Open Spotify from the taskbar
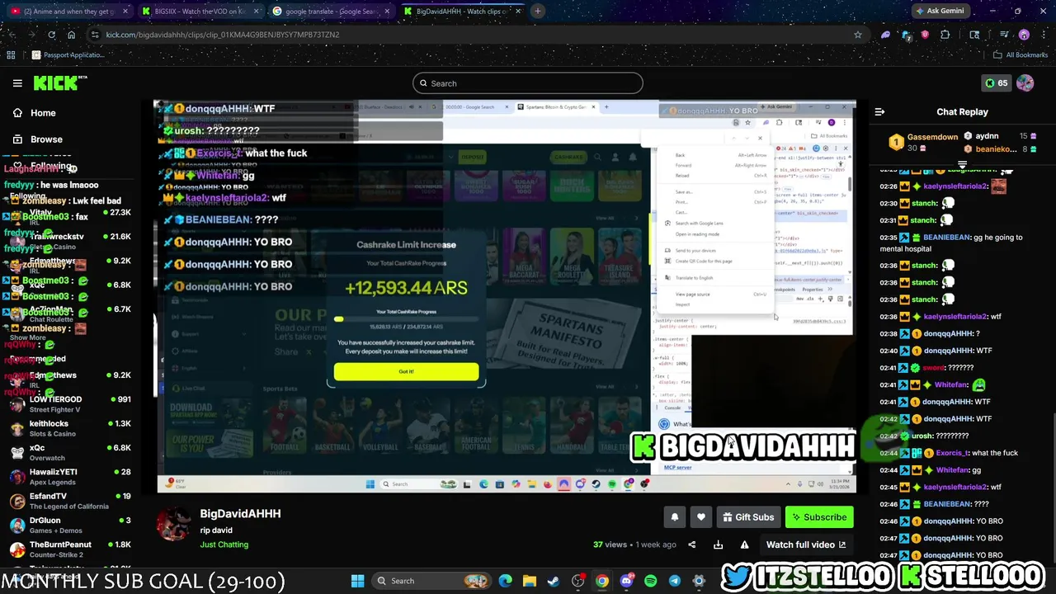Image resolution: width=1056 pixels, height=594 pixels. pyautogui.click(x=650, y=581)
